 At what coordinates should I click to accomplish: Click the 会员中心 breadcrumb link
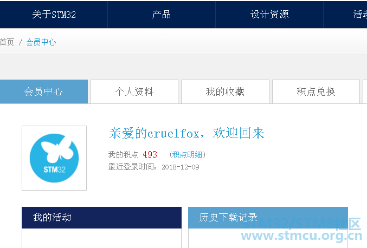(41, 42)
